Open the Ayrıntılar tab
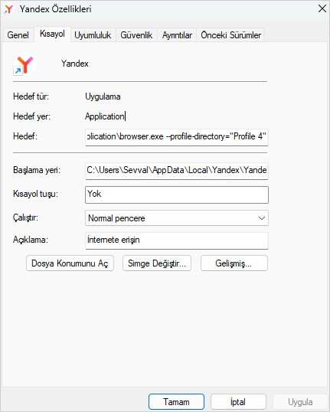 coord(177,35)
